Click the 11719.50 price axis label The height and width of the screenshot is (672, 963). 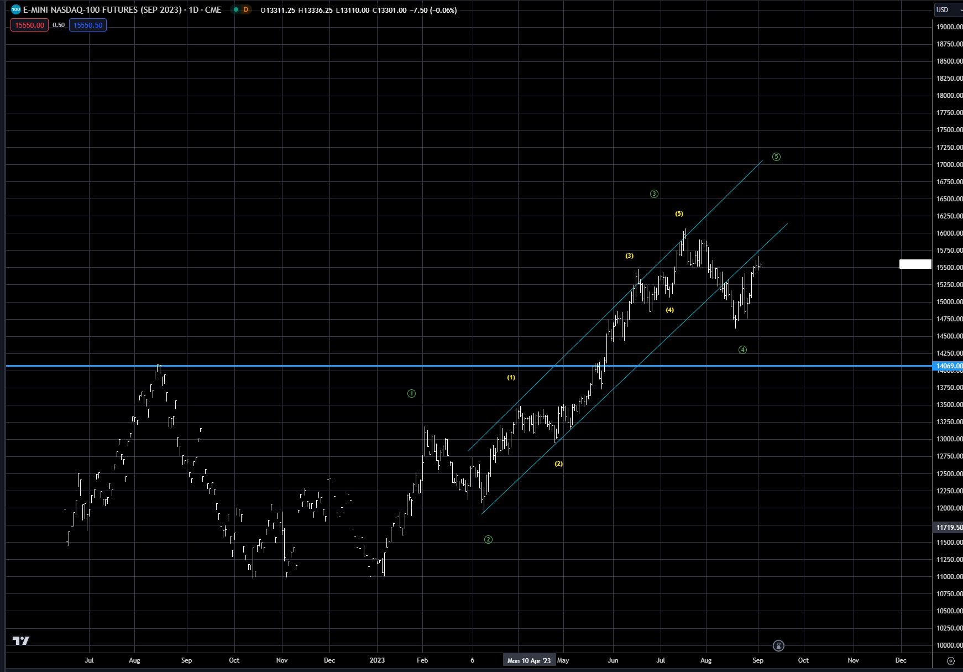949,528
